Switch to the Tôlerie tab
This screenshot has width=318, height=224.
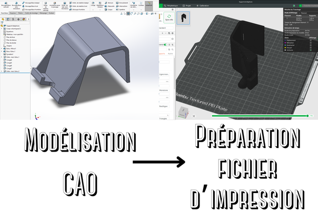coord(21,13)
